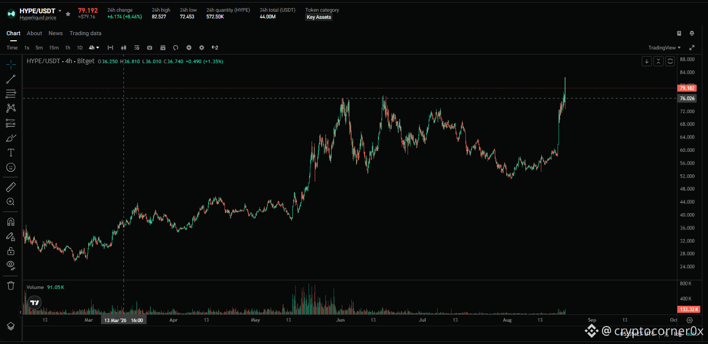This screenshot has height=344, width=708.
Task: Click the Volume indicator legend
Action: tap(36, 287)
